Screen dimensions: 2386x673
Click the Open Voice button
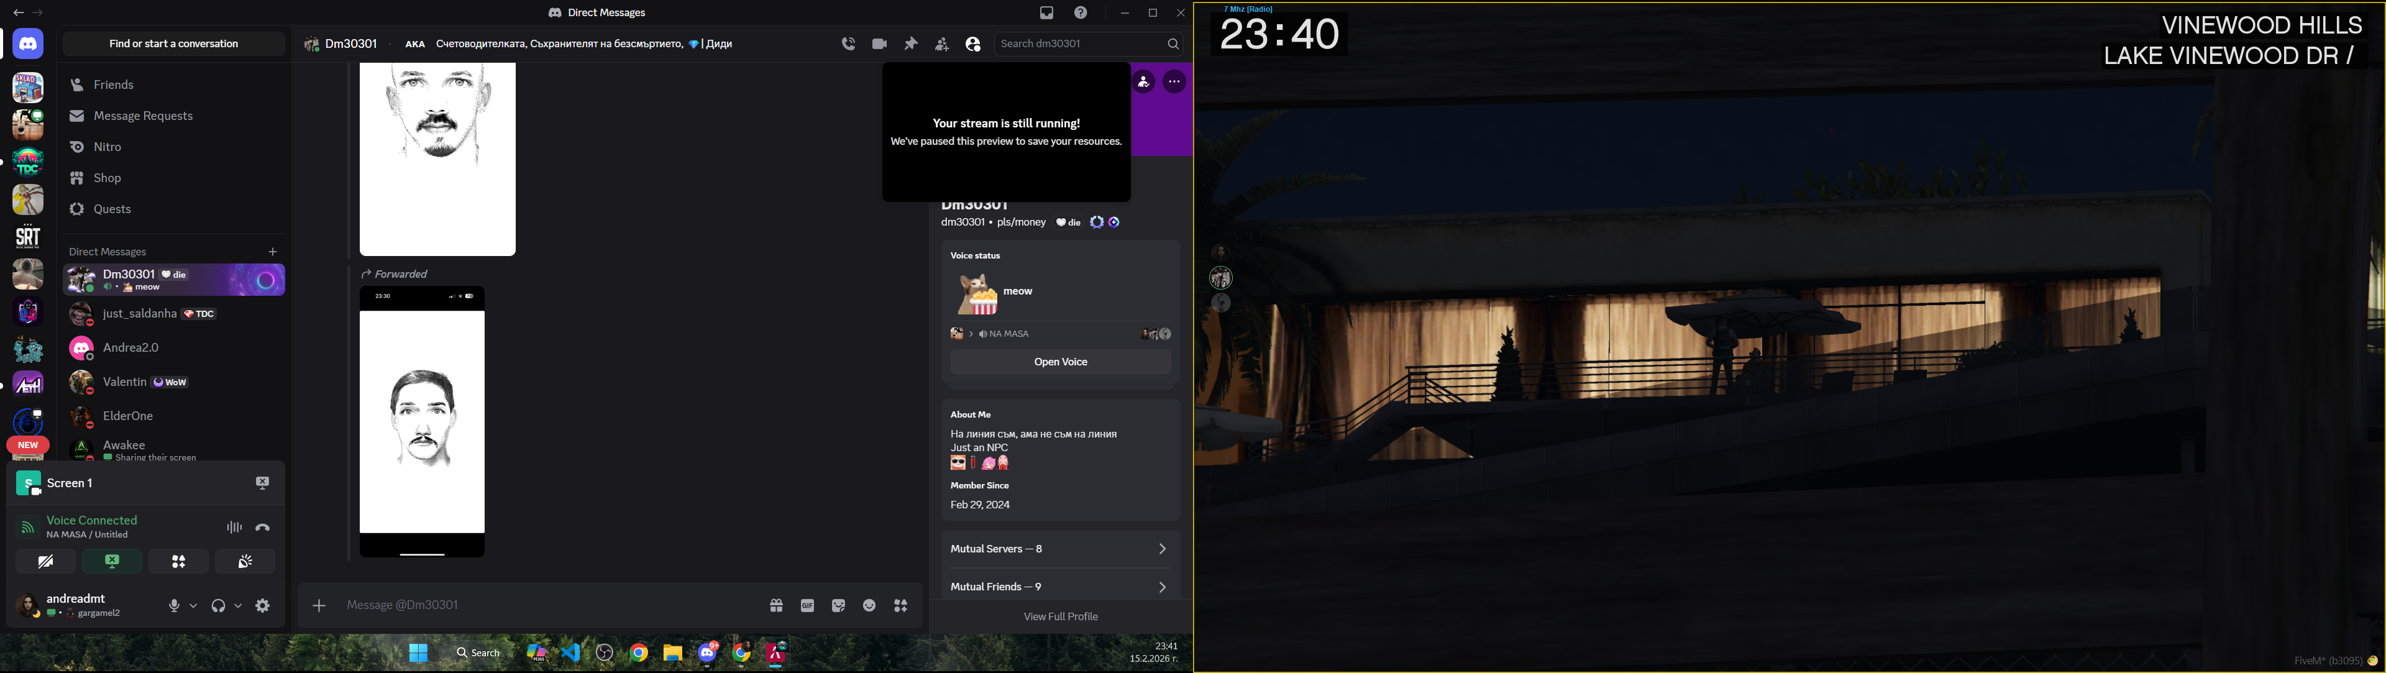[1059, 362]
